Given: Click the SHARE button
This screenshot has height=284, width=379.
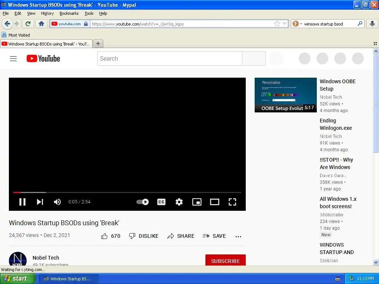Looking at the screenshot, I should point(181,236).
